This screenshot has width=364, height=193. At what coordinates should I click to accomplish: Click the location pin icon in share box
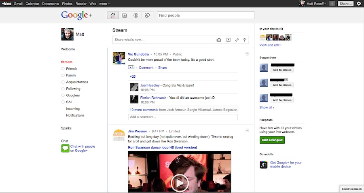(244, 40)
